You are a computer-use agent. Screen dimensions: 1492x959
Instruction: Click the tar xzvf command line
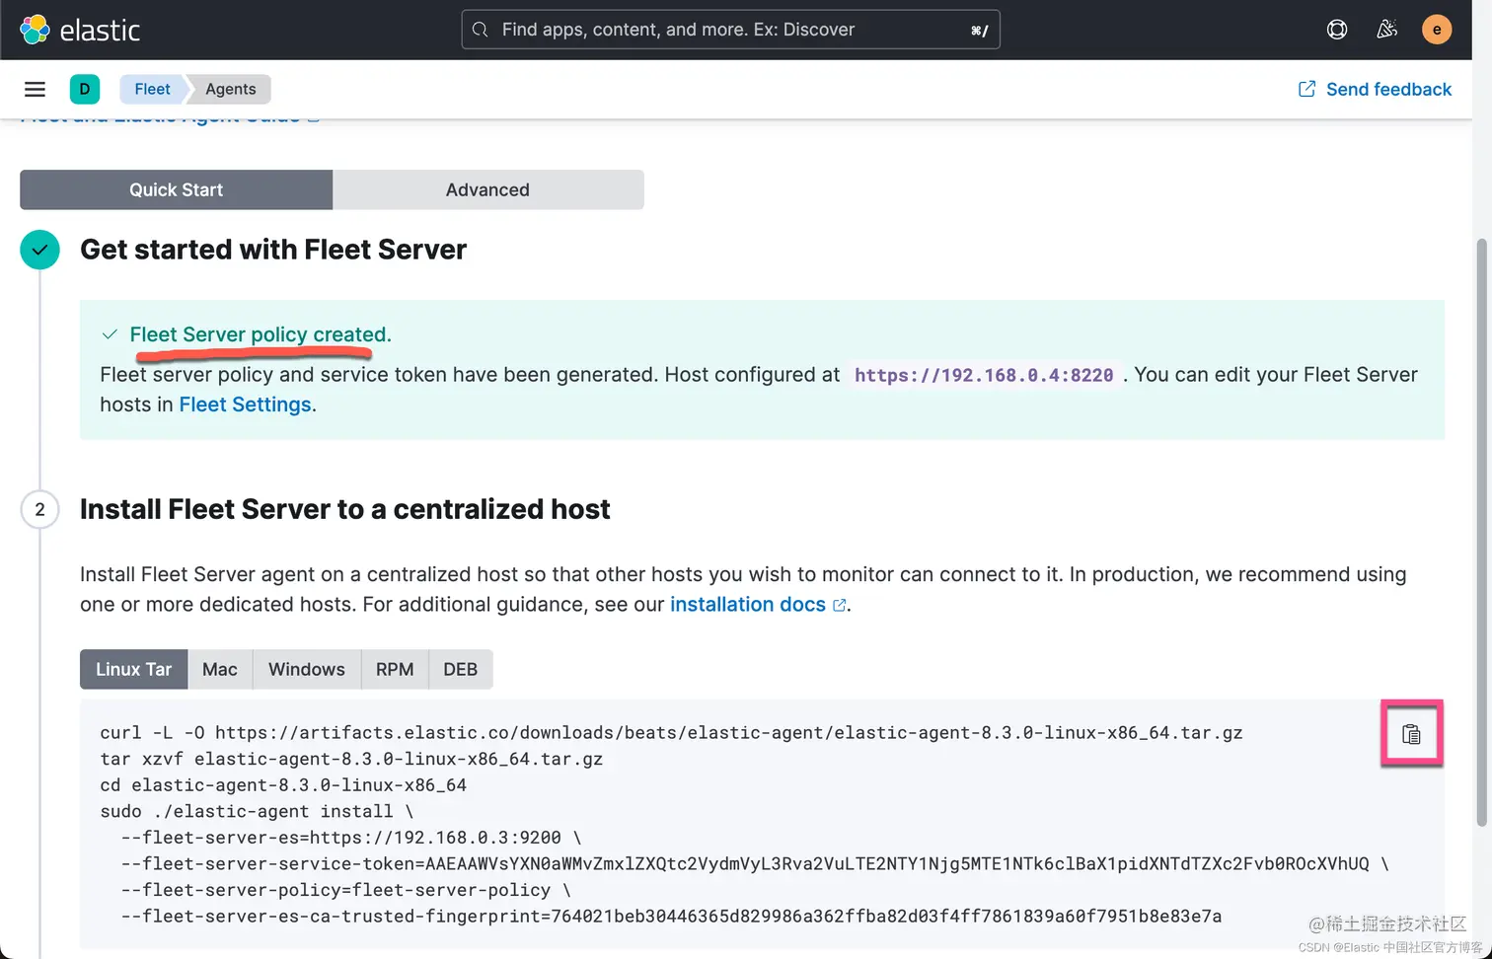351,759
